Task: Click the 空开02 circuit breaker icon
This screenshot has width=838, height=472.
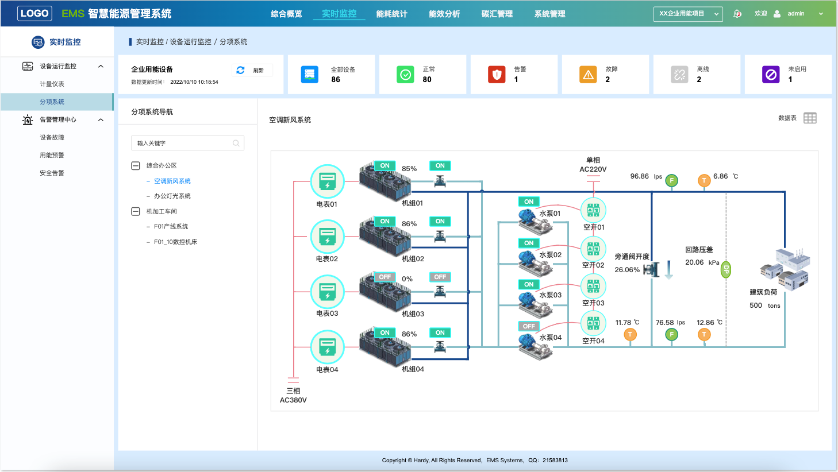Action: [x=593, y=249]
